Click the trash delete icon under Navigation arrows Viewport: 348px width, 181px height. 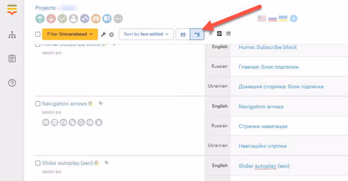click(99, 122)
